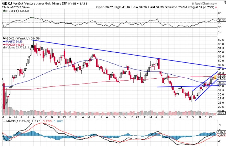Click the GDXJ ticker symbol in the header
The width and height of the screenshot is (226, 147).
7,3
